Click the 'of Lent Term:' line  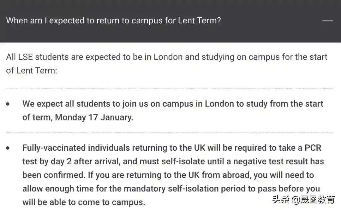[32, 70]
